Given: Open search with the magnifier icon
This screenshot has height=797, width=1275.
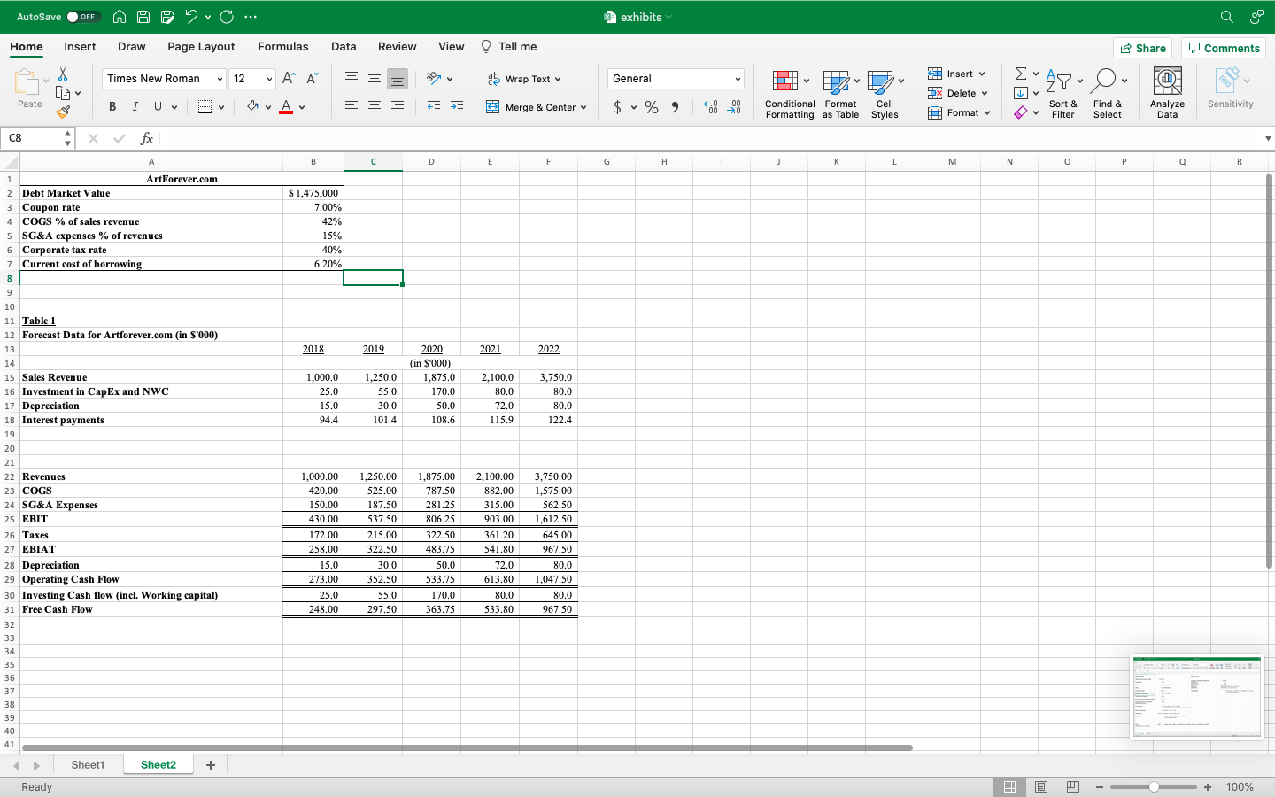Looking at the screenshot, I should (1226, 17).
